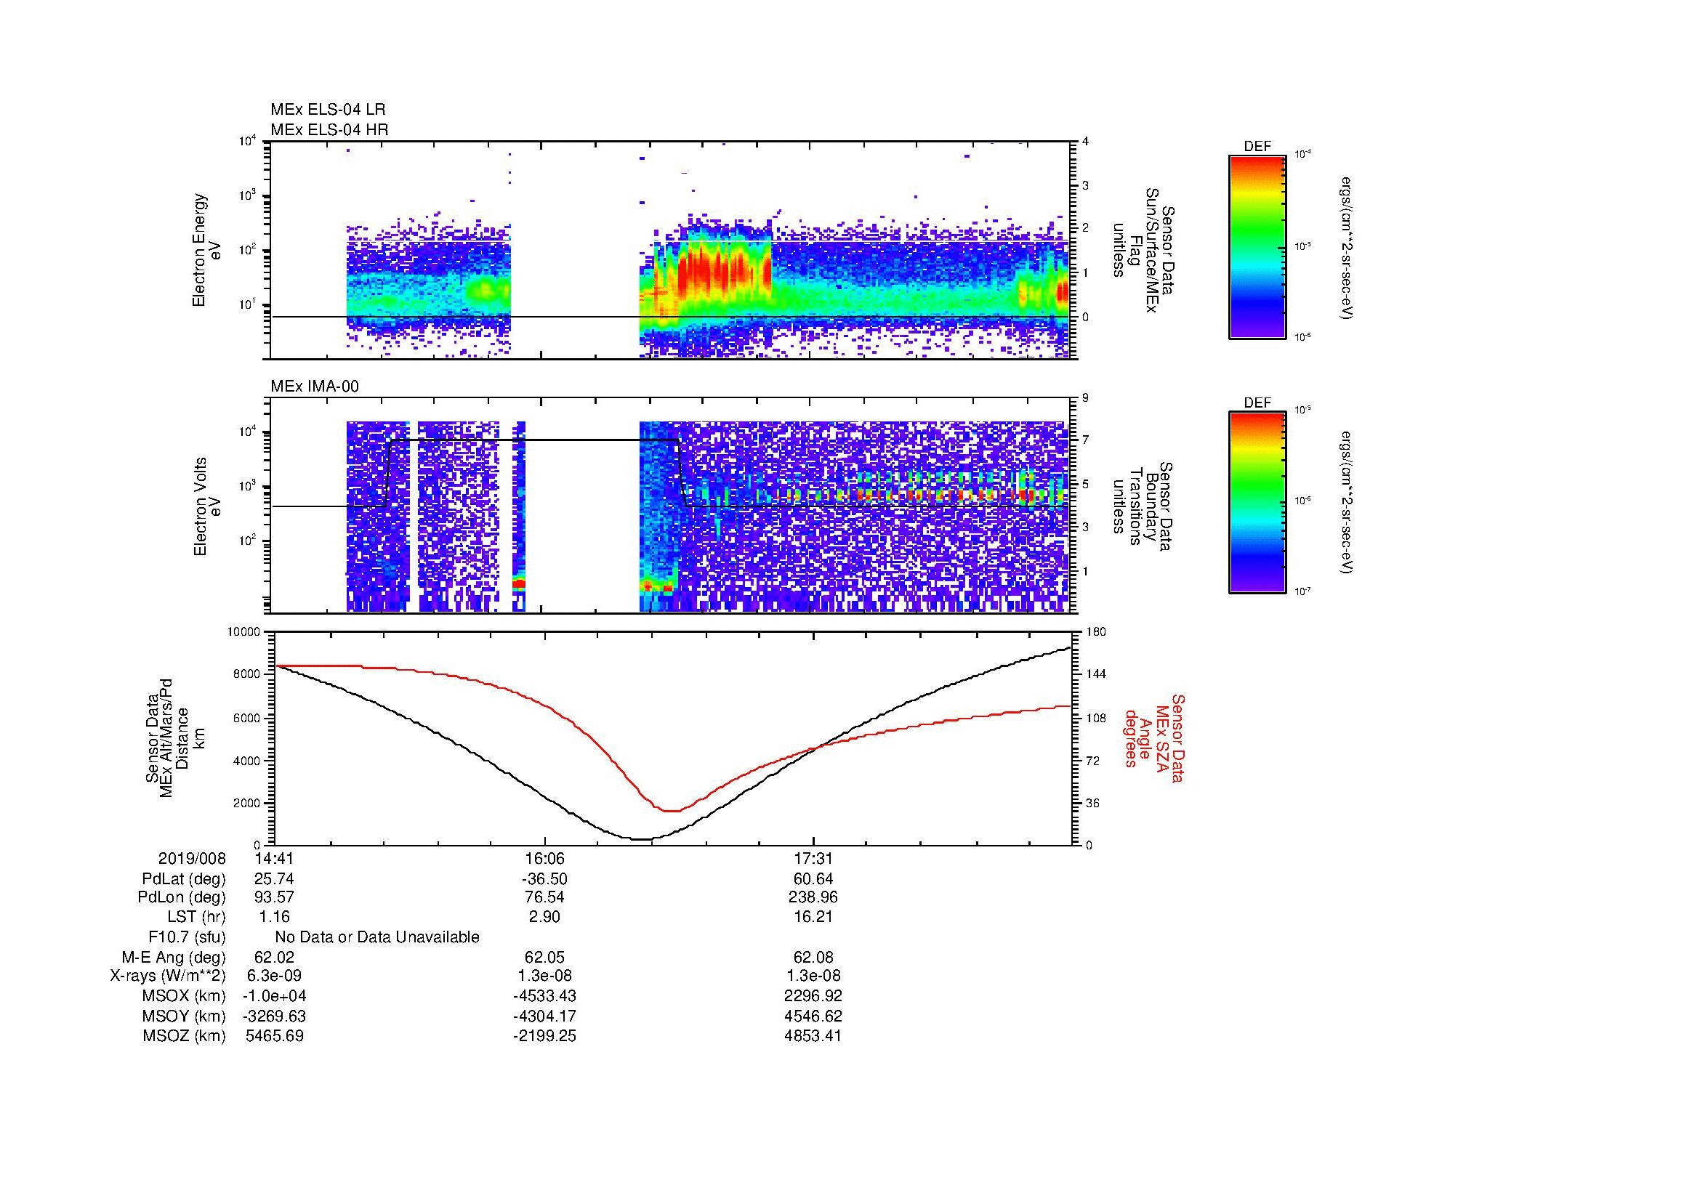This screenshot has height=1201, width=1700.
Task: Click the LST value '2.90'
Action: click(544, 917)
